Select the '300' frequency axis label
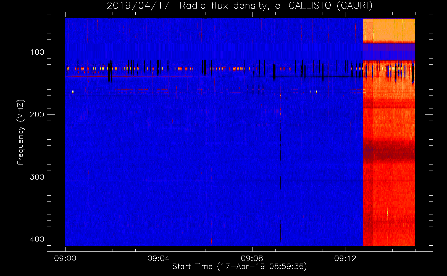 pyautogui.click(x=37, y=177)
